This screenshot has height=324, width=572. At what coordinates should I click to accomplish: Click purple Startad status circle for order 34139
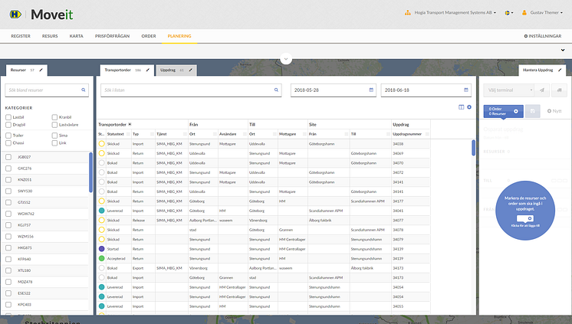[102, 249]
